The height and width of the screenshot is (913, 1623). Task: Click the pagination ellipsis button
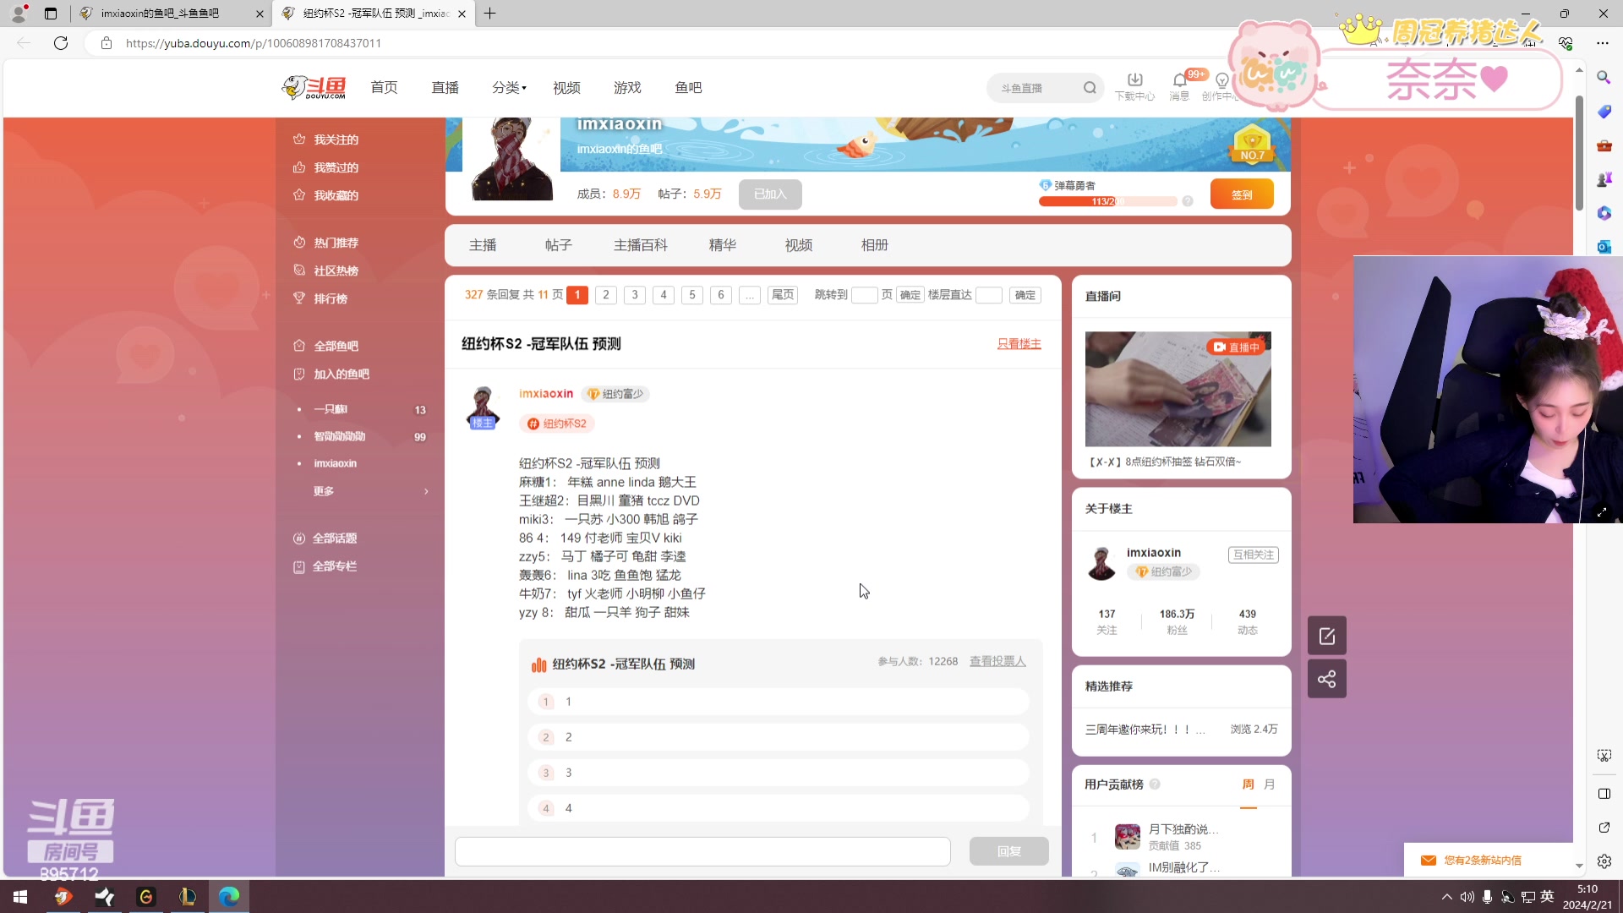(749, 295)
